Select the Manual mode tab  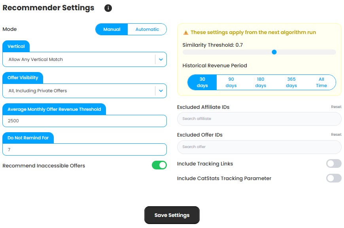(112, 29)
